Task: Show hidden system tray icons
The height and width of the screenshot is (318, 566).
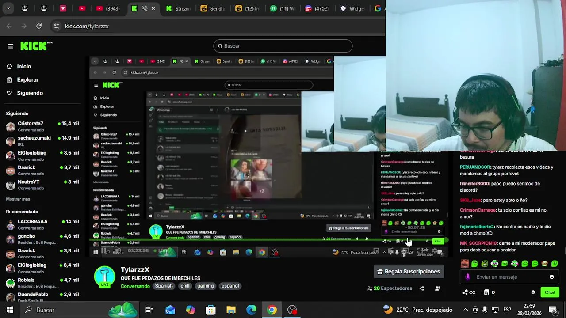Action: click(465, 310)
